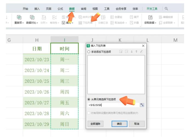Screen dimensions: 190x137
Task: Expand the 有效性 dropdown arrow
Action: click(x=58, y=23)
